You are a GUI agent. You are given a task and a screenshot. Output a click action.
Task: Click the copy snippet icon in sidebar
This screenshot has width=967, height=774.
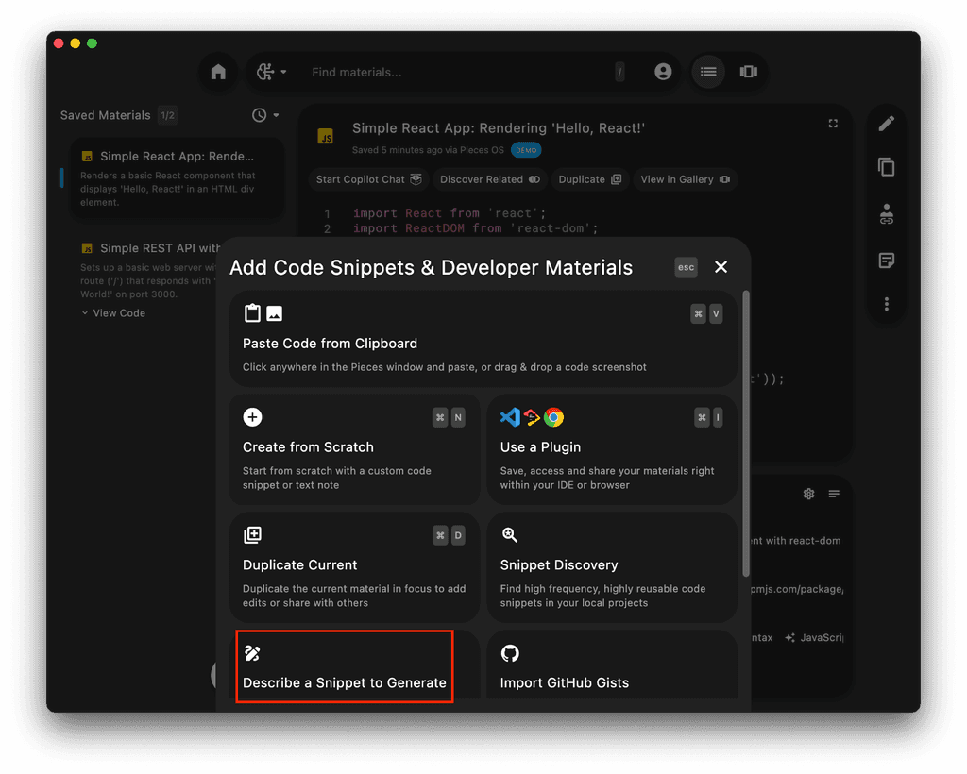(x=886, y=167)
